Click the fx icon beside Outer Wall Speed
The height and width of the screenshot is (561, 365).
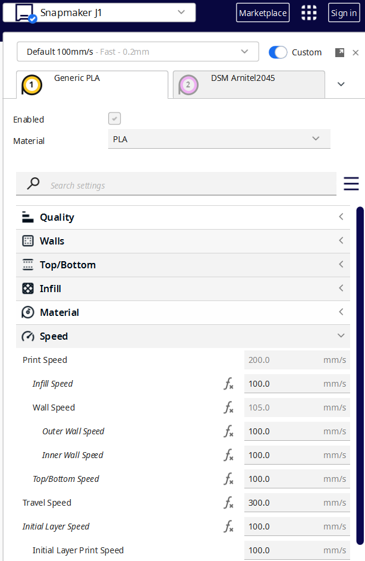pos(229,431)
